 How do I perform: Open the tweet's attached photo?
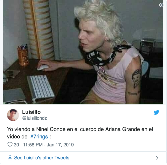(83, 52)
